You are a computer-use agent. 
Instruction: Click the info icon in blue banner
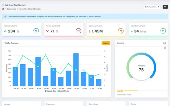5,17
